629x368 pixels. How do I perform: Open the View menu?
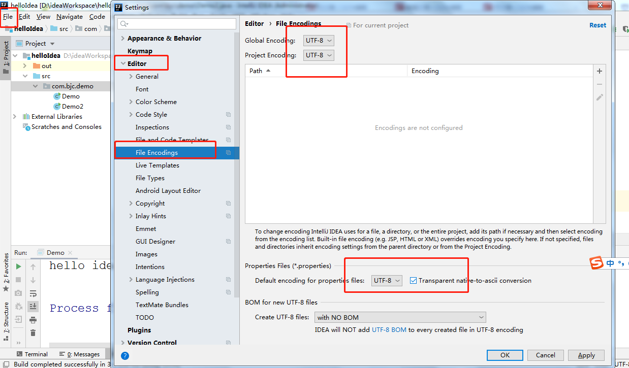43,17
